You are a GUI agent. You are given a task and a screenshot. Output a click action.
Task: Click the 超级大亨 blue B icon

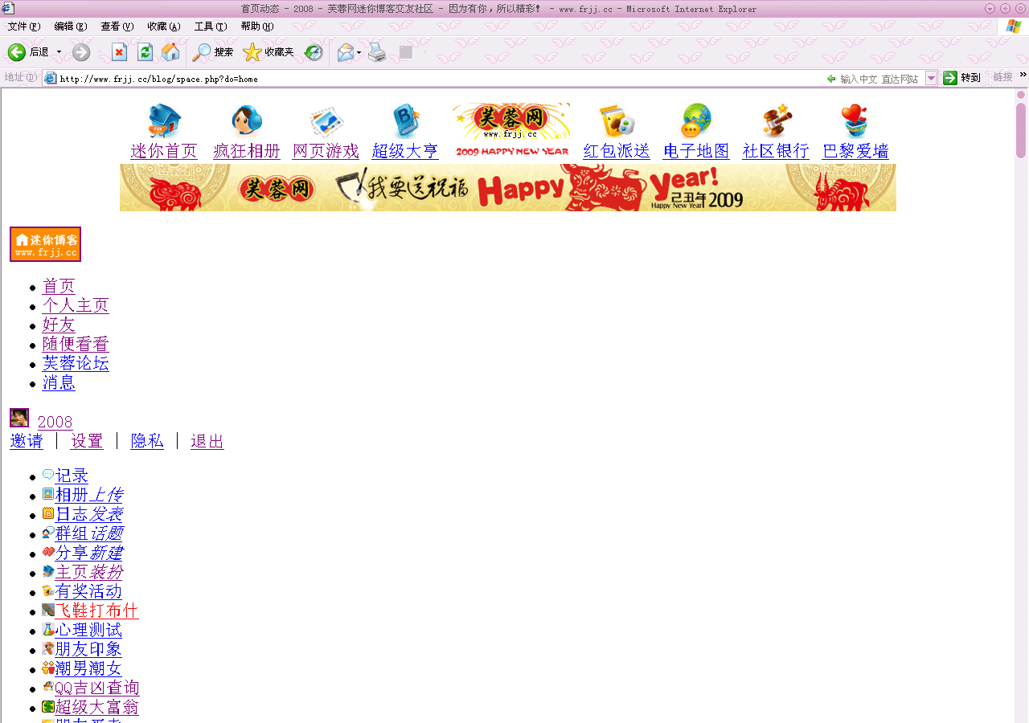(406, 121)
